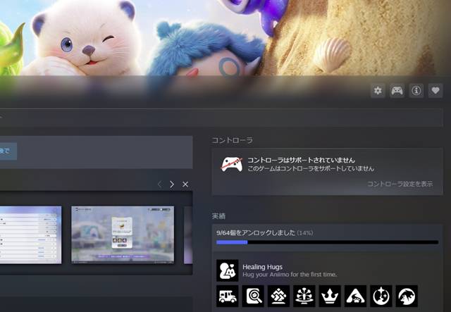The image size is (451, 312).
Task: Open the in-game dialog screenshot thumbnail
Action: point(123,235)
